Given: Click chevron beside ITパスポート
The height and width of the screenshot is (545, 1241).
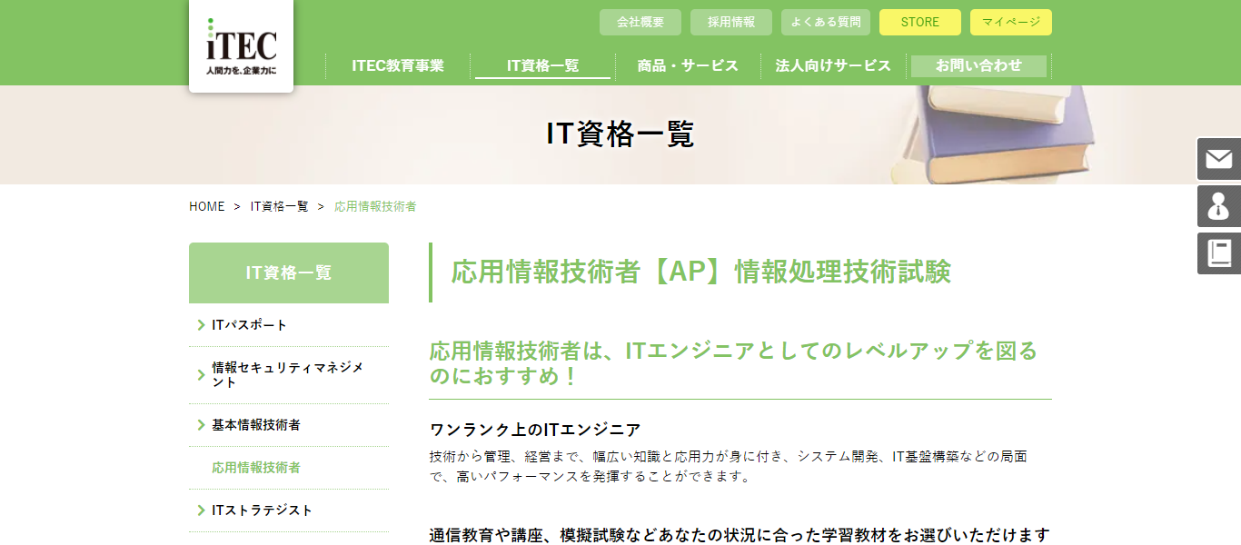Looking at the screenshot, I should coord(201,325).
